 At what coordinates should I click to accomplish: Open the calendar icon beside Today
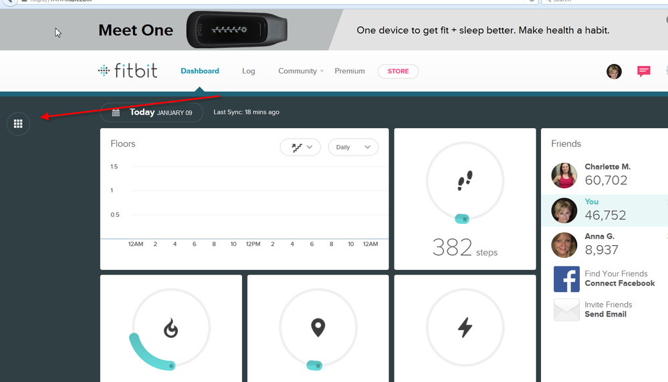[x=116, y=113]
